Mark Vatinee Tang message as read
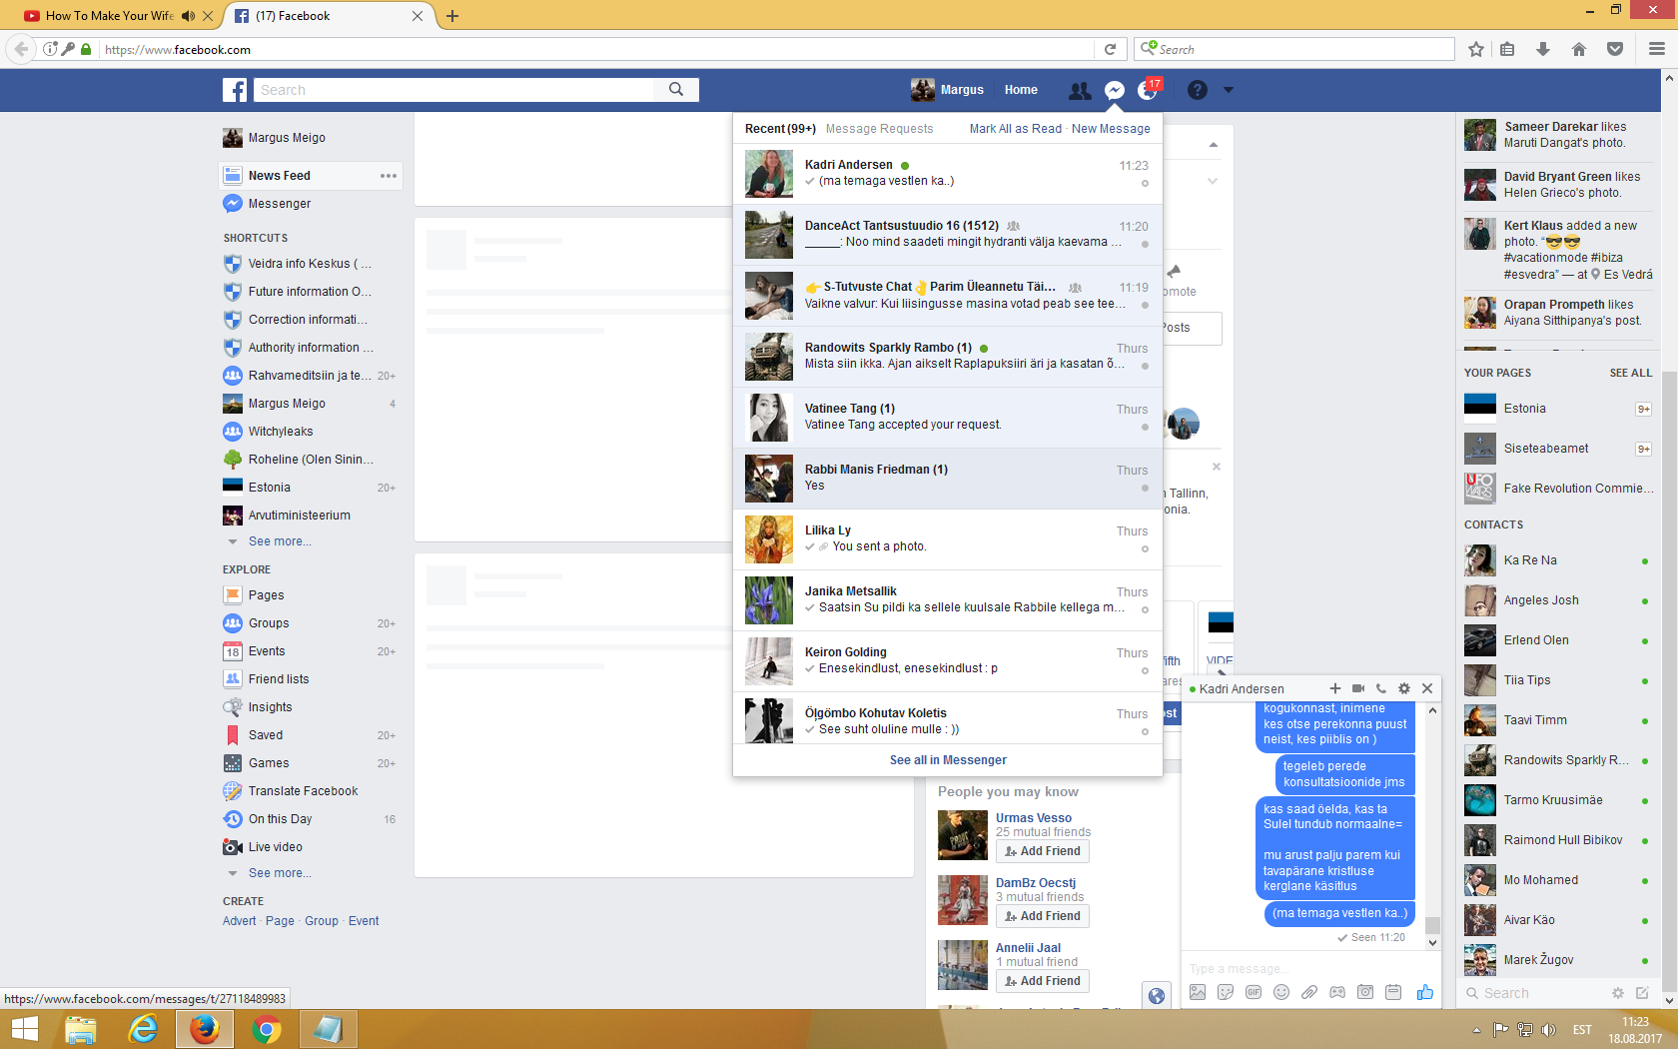 pos(1145,428)
